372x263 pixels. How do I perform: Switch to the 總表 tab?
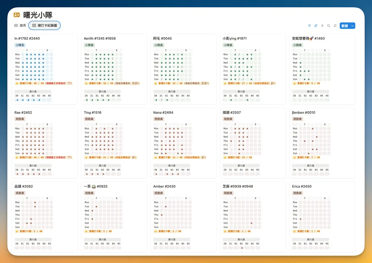click(x=20, y=25)
